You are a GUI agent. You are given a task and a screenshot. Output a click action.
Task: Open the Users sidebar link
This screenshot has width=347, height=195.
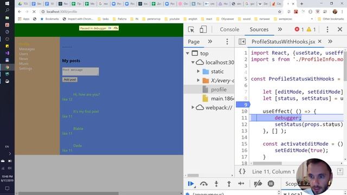tap(23, 54)
